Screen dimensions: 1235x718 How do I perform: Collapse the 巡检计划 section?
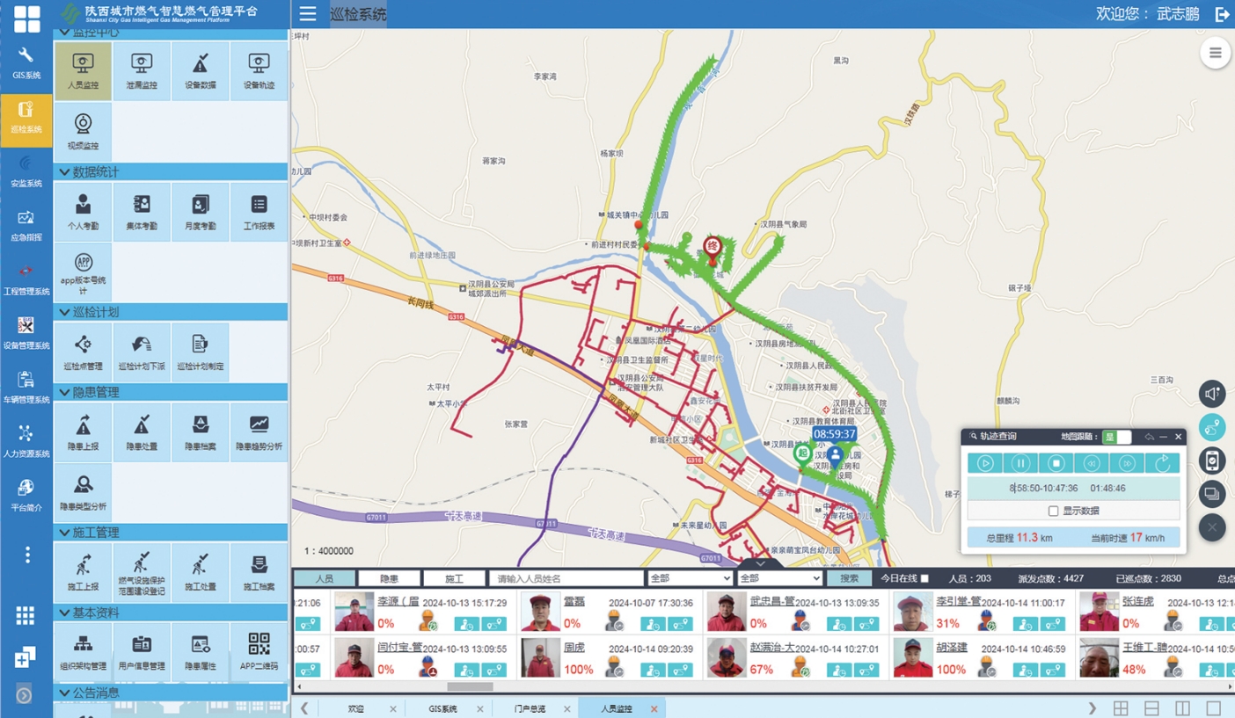point(171,312)
